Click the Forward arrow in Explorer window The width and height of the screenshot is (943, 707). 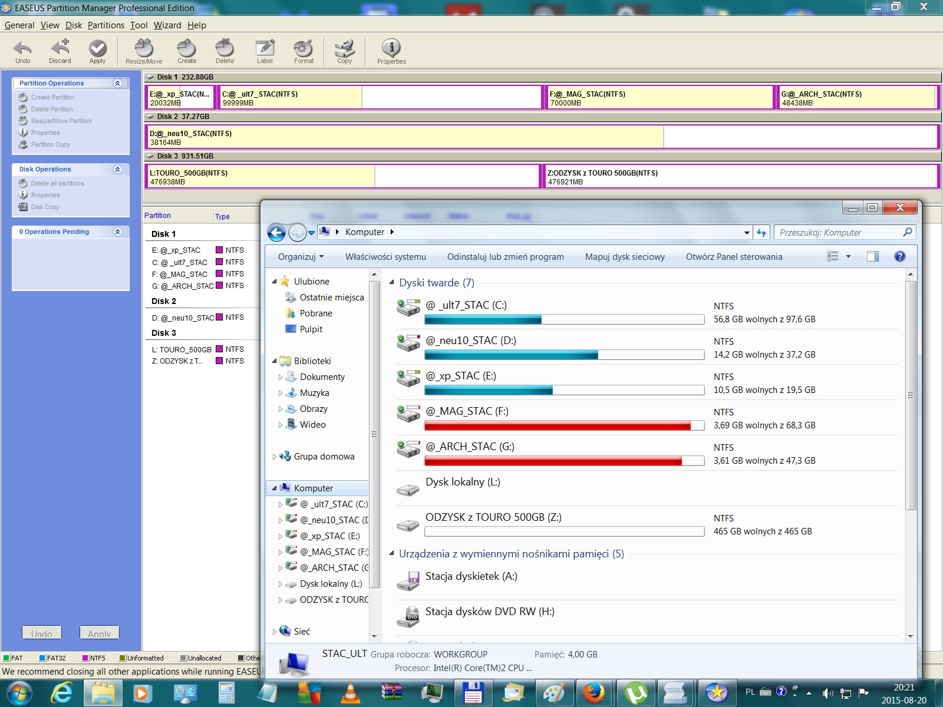tap(298, 233)
